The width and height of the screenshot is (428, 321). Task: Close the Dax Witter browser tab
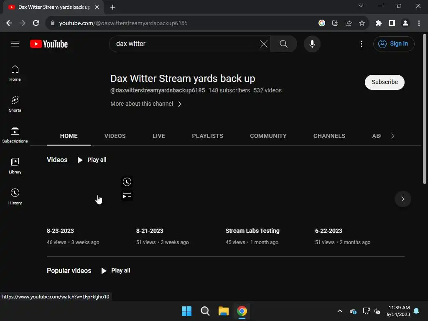pyautogui.click(x=97, y=7)
